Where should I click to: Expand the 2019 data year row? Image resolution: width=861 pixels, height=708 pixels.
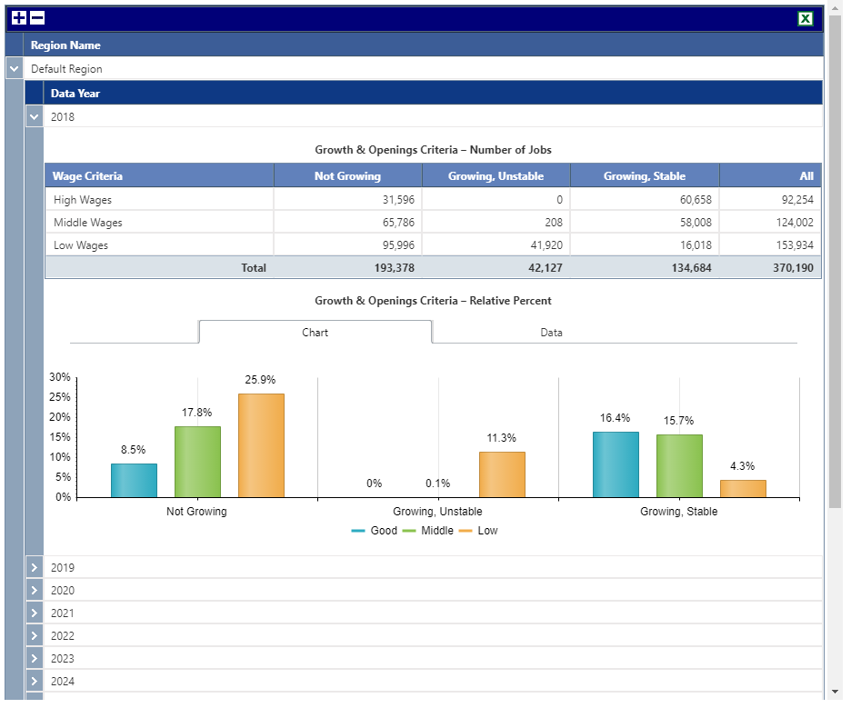coord(34,567)
